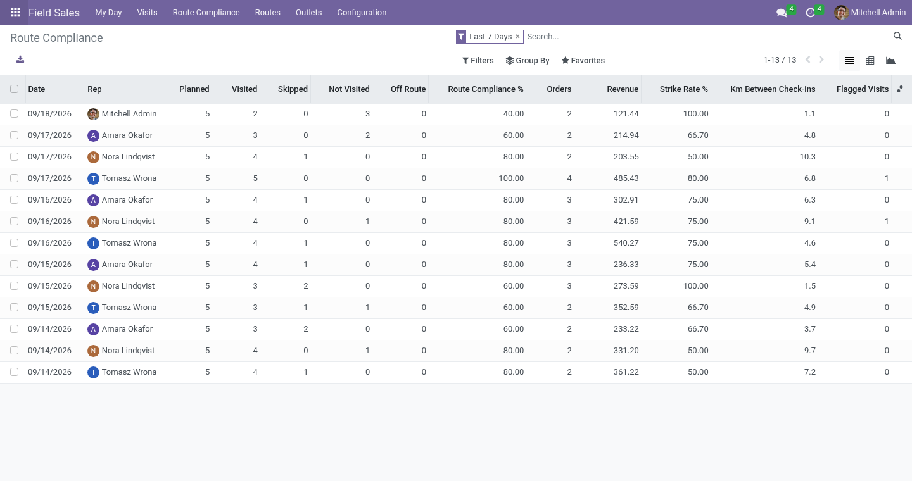The width and height of the screenshot is (912, 481).
Task: Click the 1-13 / 13 pager counter
Action: pos(780,60)
